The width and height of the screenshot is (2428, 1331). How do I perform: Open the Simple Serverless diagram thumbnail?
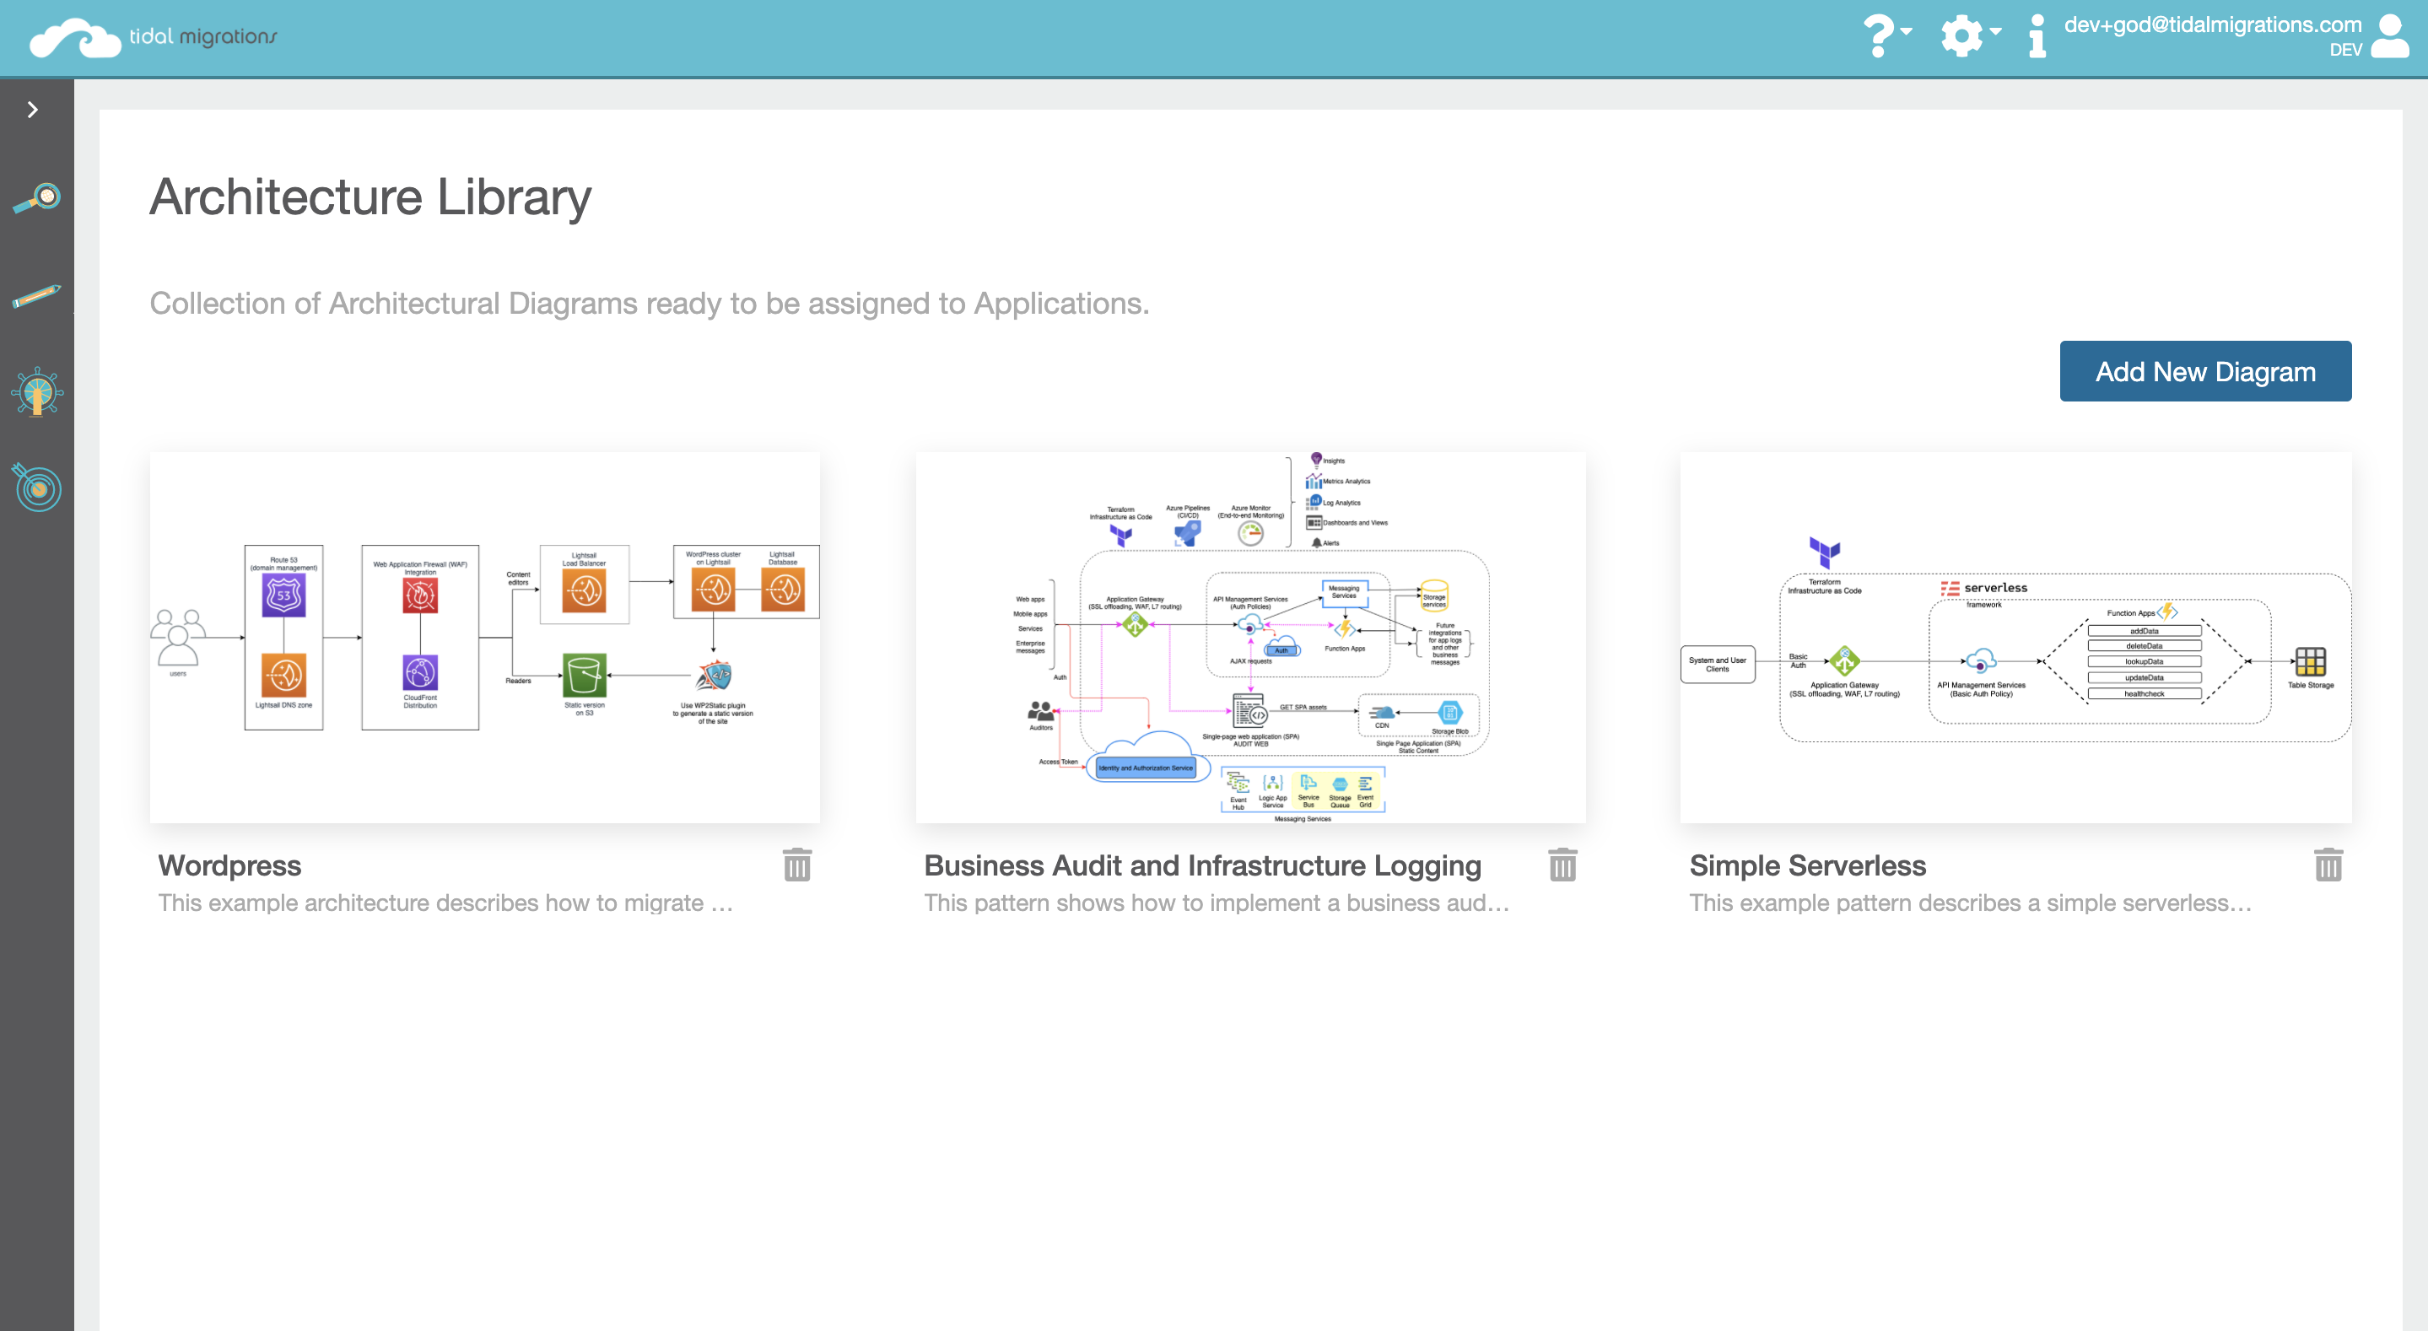pos(2015,637)
